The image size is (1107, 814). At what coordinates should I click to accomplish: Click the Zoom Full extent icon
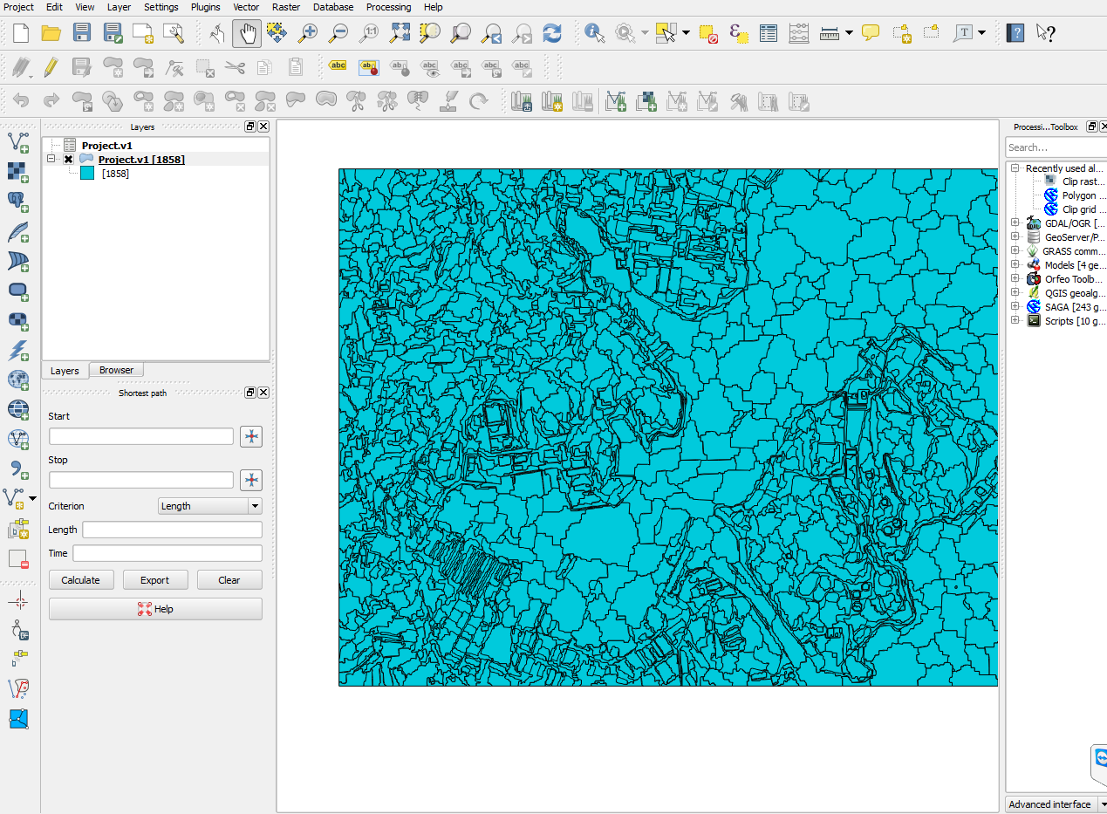400,33
